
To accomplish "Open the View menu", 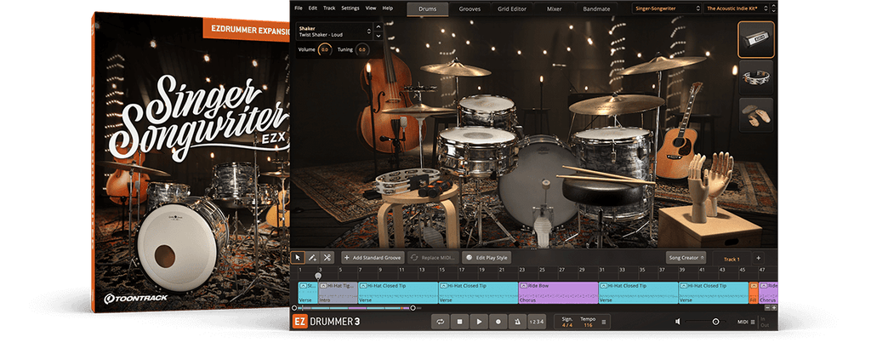I will click(371, 9).
